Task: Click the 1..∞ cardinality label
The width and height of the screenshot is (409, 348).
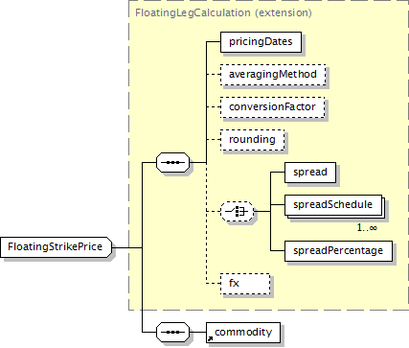Action: pyautogui.click(x=367, y=227)
